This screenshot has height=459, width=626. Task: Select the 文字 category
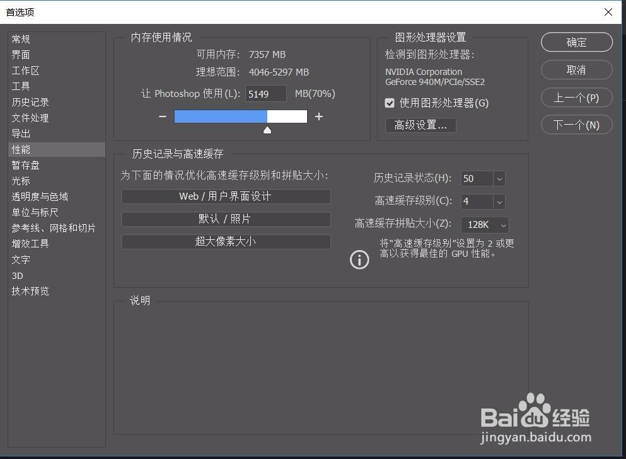click(x=57, y=259)
